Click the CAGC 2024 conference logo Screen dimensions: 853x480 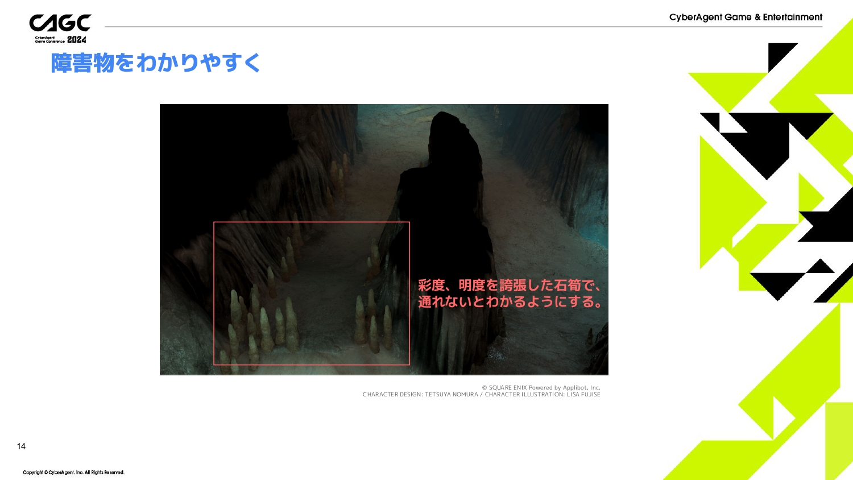tap(60, 29)
